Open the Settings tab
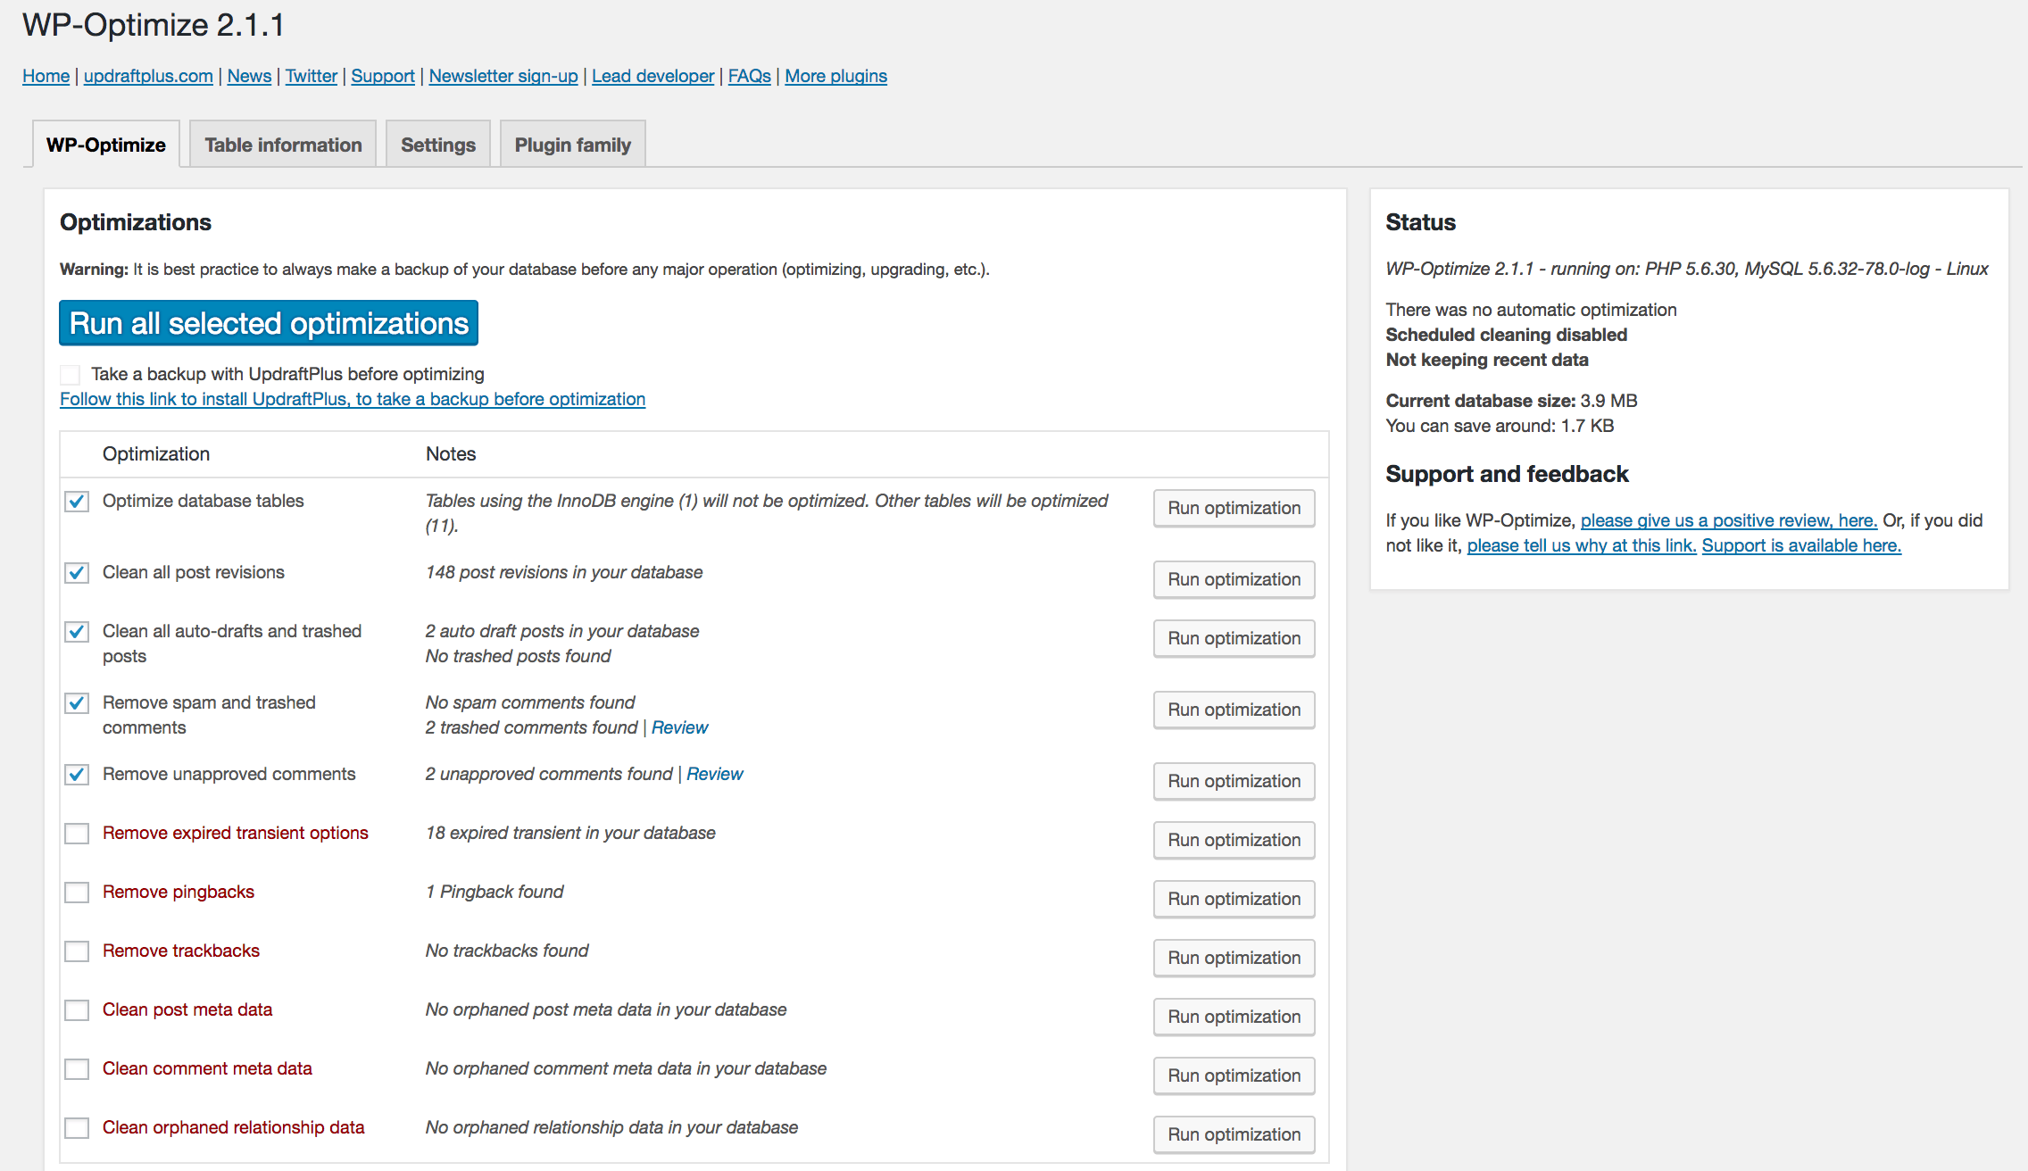 coord(437,144)
